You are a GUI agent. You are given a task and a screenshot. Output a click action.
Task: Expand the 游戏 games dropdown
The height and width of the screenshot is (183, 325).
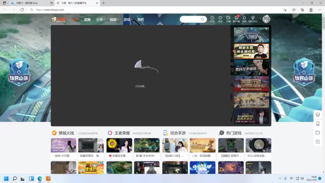[x=128, y=20]
